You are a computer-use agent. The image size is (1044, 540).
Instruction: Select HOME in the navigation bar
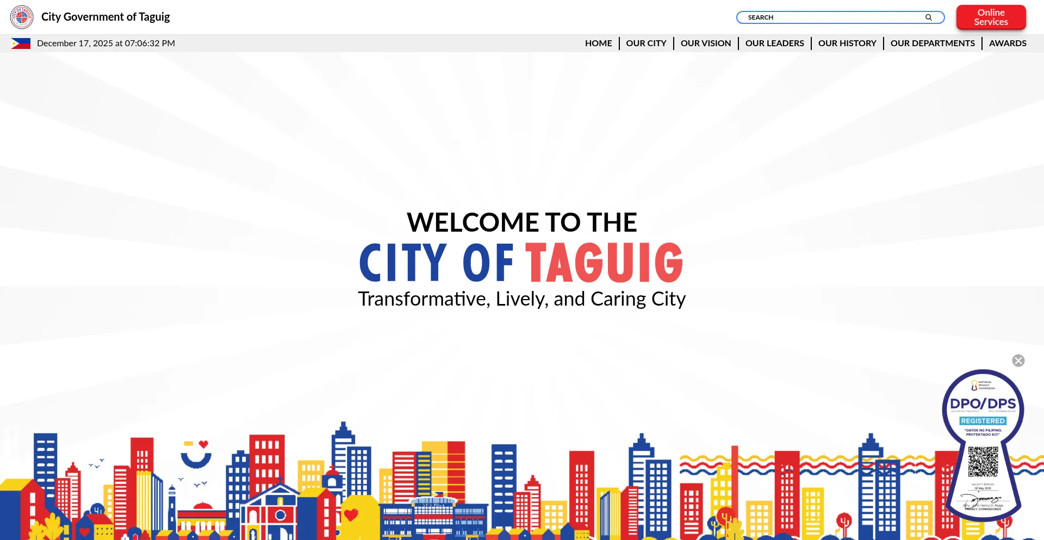click(x=598, y=43)
